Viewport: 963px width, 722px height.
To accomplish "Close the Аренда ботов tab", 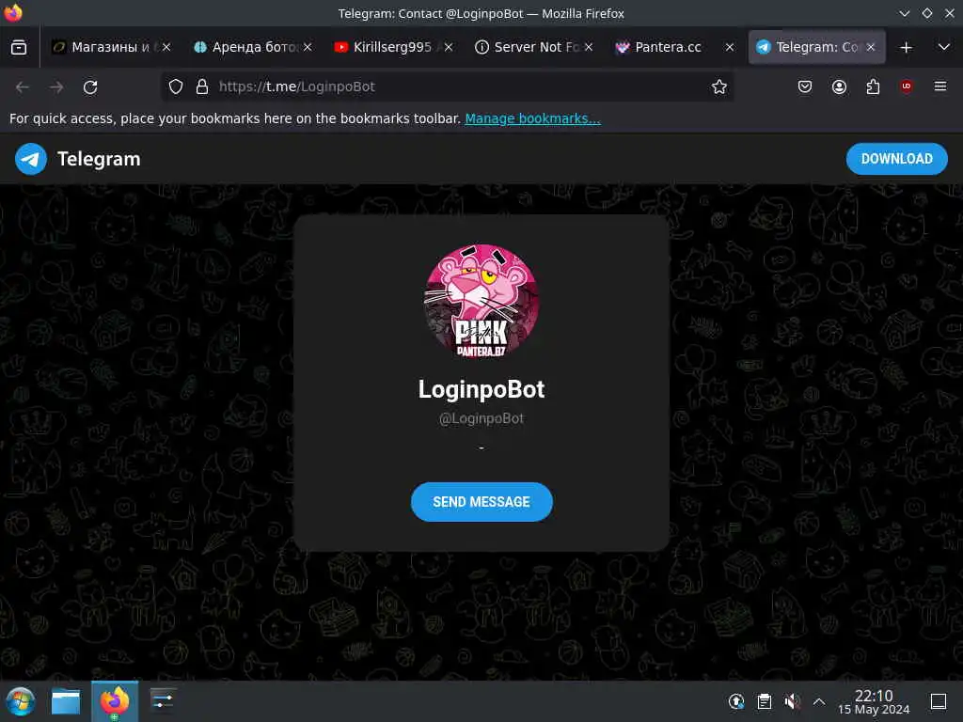I will pos(308,47).
